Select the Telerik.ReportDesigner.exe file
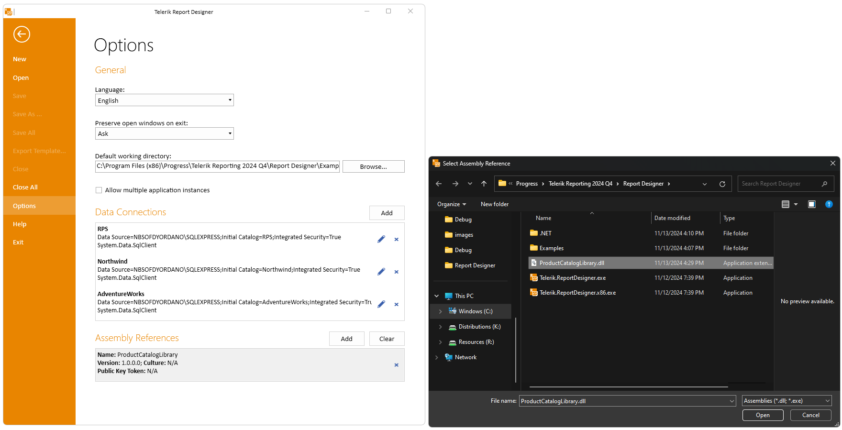Screen dimensions: 842x430 point(572,278)
